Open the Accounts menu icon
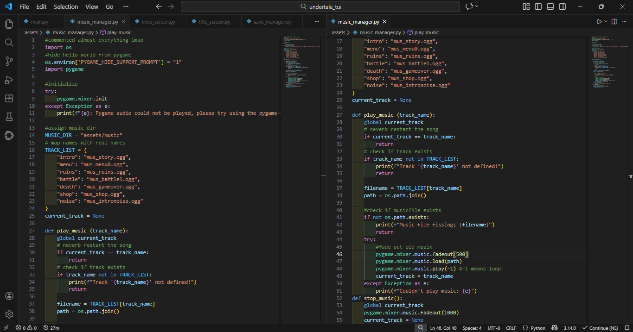This screenshot has width=633, height=332. click(x=9, y=296)
